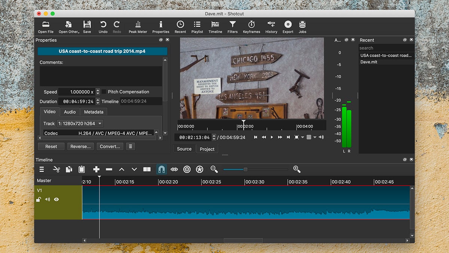Click the Ripple target icon in timeline
The image size is (449, 253).
click(x=187, y=169)
